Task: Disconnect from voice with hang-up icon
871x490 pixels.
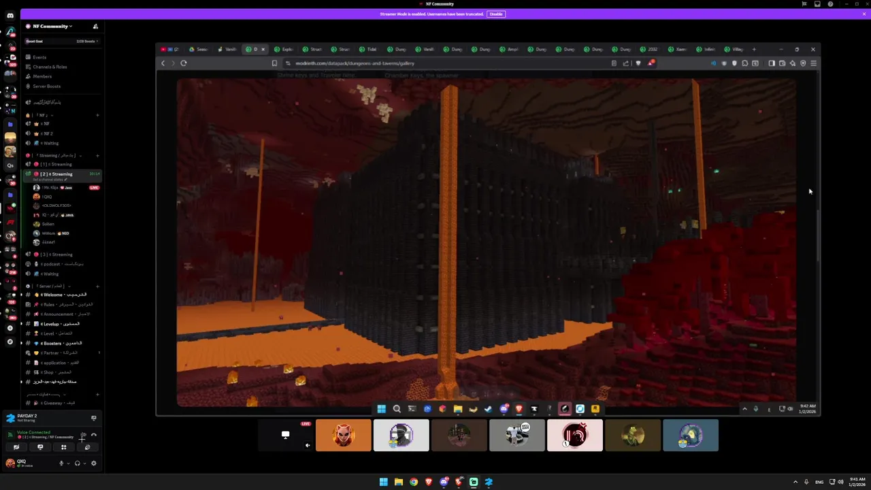Action: [94, 434]
